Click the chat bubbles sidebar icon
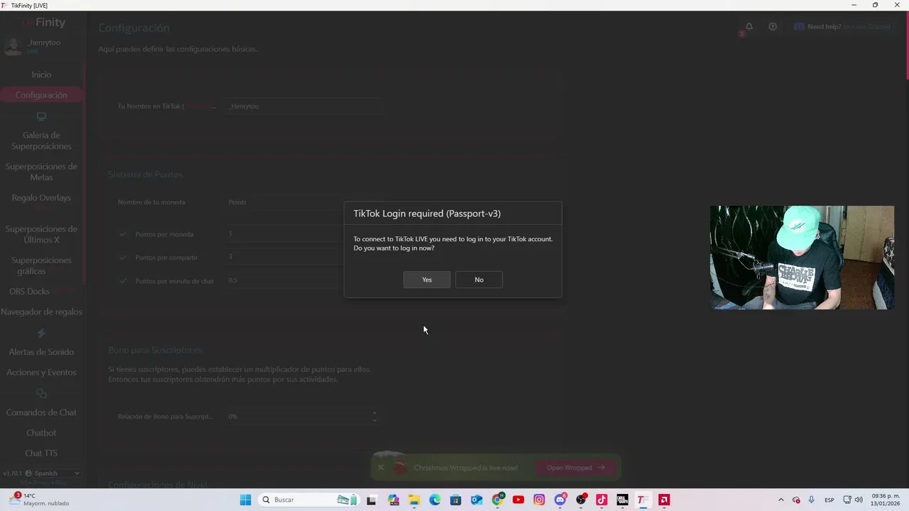The width and height of the screenshot is (909, 511). click(41, 393)
